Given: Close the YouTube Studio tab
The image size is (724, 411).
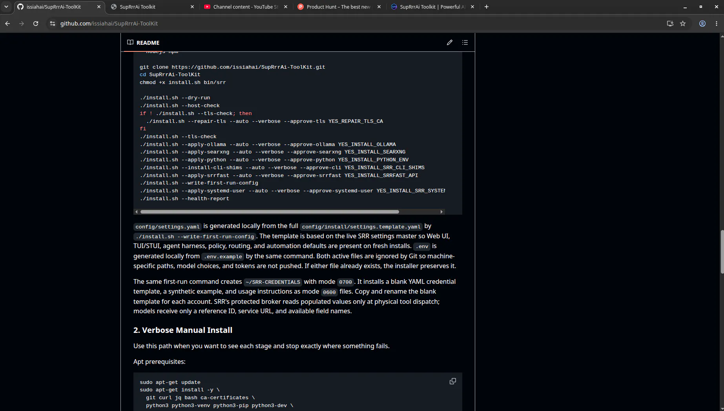Looking at the screenshot, I should click(x=285, y=7).
